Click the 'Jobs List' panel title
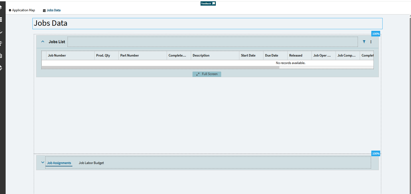Viewport: 411px width, 194px height. 57,42
